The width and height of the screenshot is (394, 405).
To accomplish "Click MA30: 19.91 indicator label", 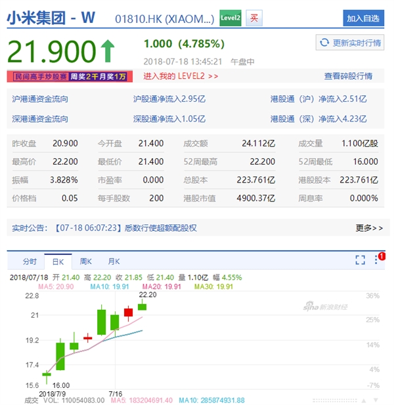I will click(213, 287).
